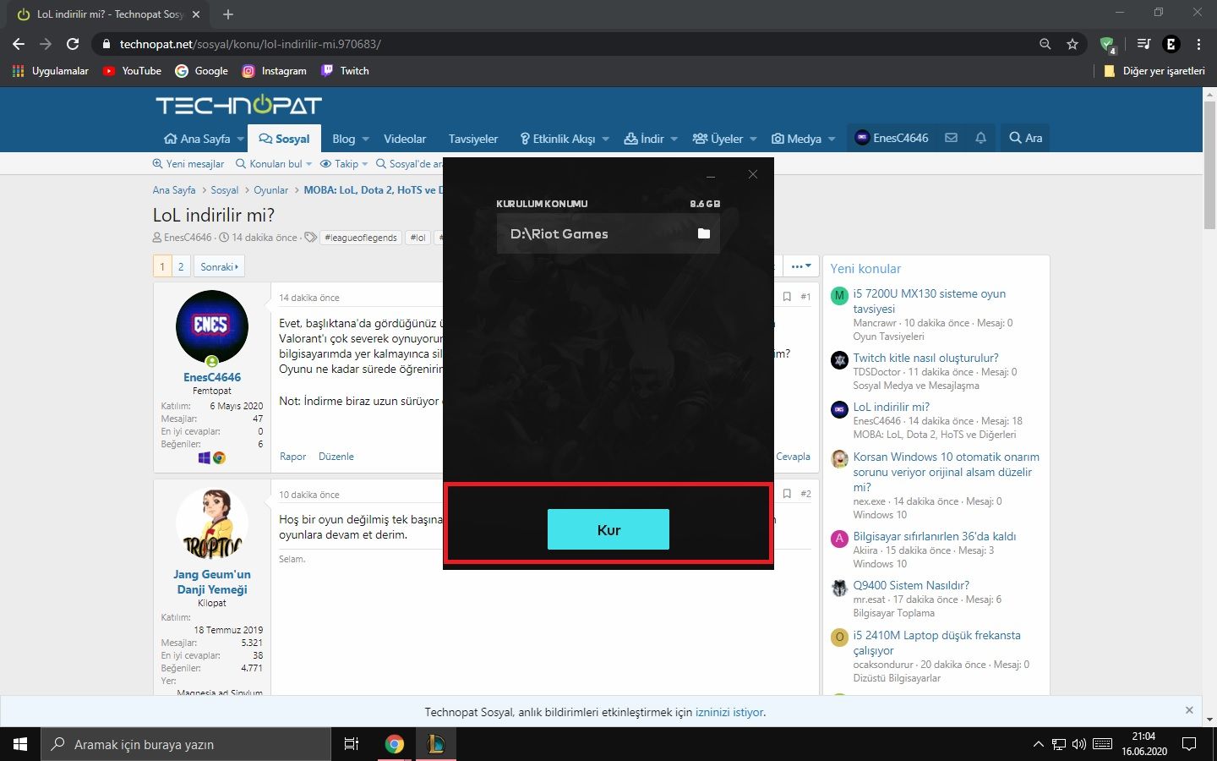Click the green shield extension icon

(1108, 44)
